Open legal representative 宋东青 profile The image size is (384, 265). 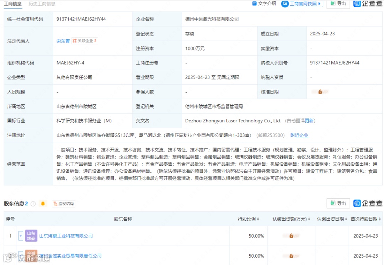click(x=63, y=41)
